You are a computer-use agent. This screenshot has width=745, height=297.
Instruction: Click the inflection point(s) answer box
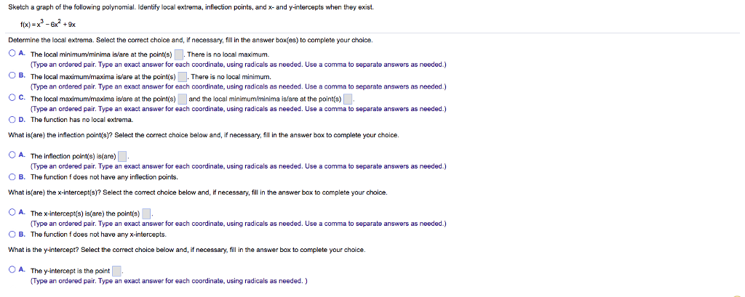(x=122, y=155)
